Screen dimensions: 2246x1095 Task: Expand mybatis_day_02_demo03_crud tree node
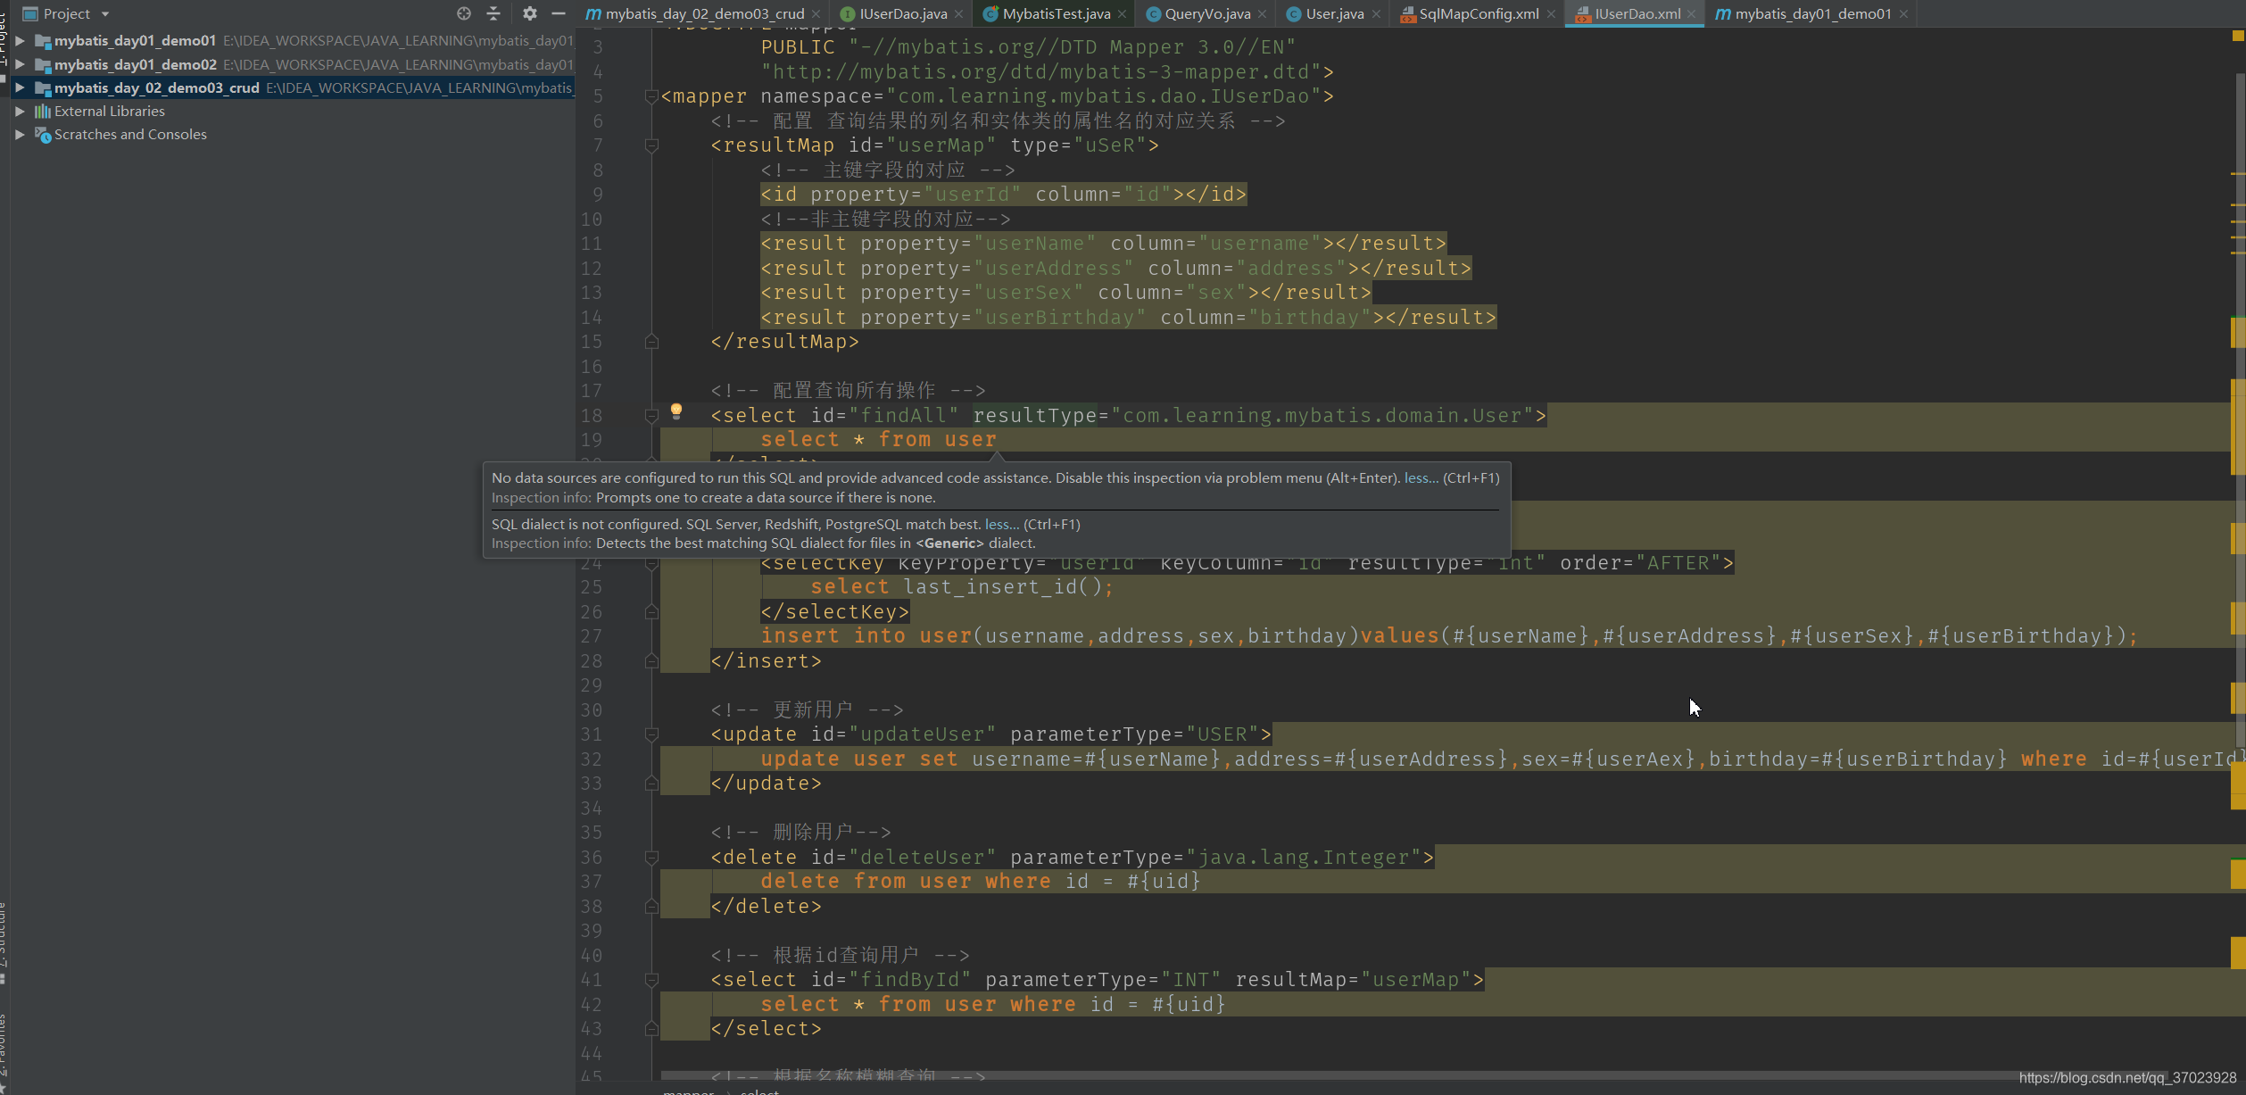20,87
